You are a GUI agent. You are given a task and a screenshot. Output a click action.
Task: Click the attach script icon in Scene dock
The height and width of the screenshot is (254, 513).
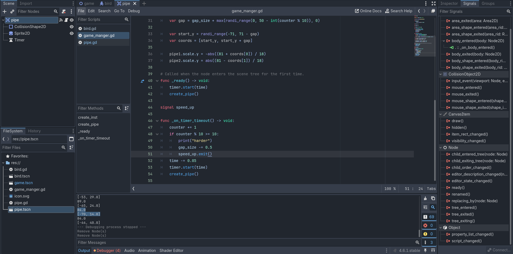64,11
